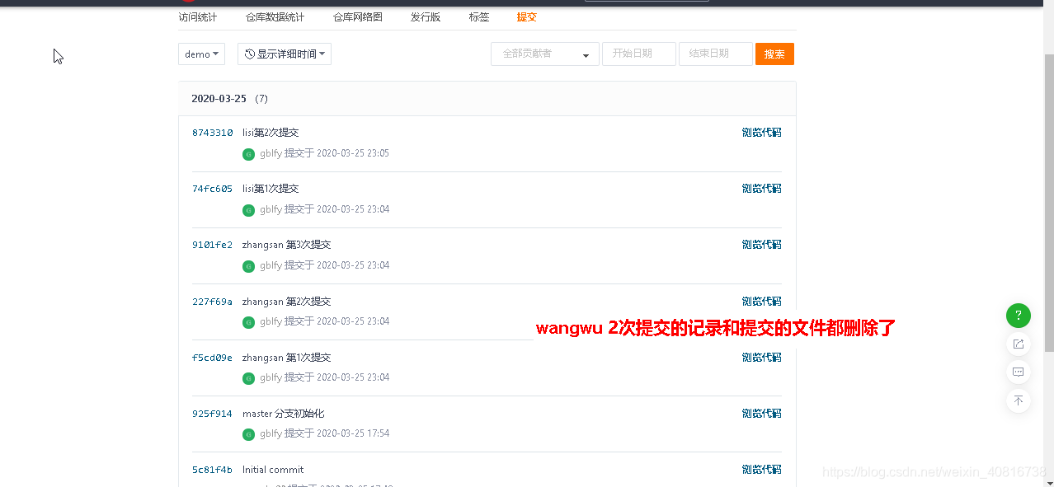Open commit message lisi第2次提交
Viewport: 1054px width, 487px height.
point(271,133)
